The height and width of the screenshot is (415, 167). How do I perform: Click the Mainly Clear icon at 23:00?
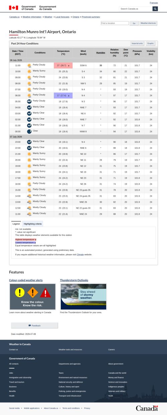point(29,142)
